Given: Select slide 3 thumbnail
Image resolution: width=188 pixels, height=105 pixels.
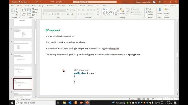Looking at the screenshot, I should pos(23,34).
